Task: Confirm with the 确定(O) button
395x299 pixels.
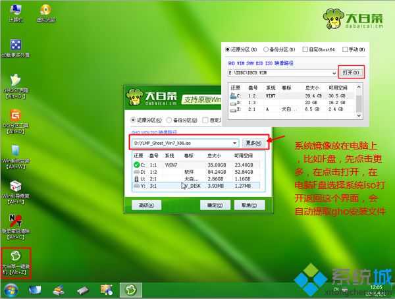Action: pyautogui.click(x=215, y=205)
